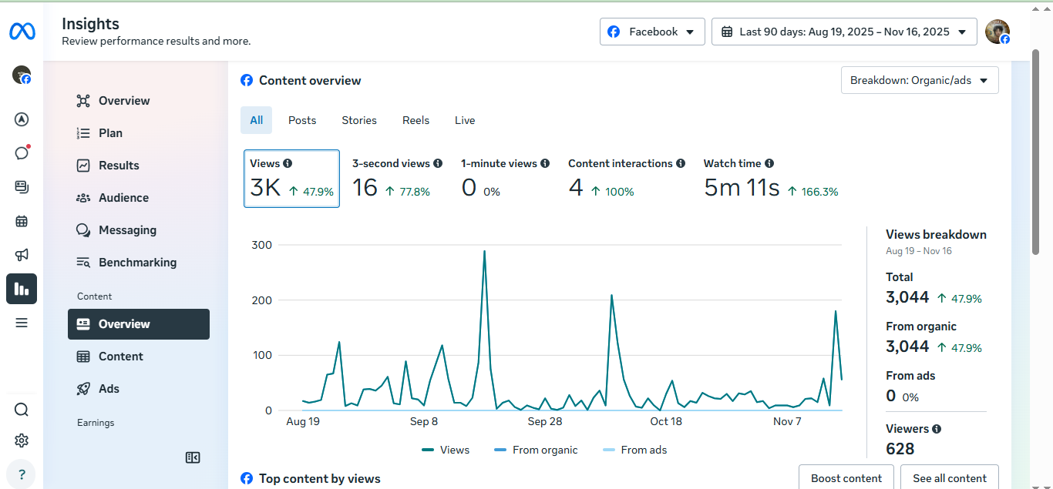Click the Boost content button
The width and height of the screenshot is (1053, 489).
tap(846, 477)
